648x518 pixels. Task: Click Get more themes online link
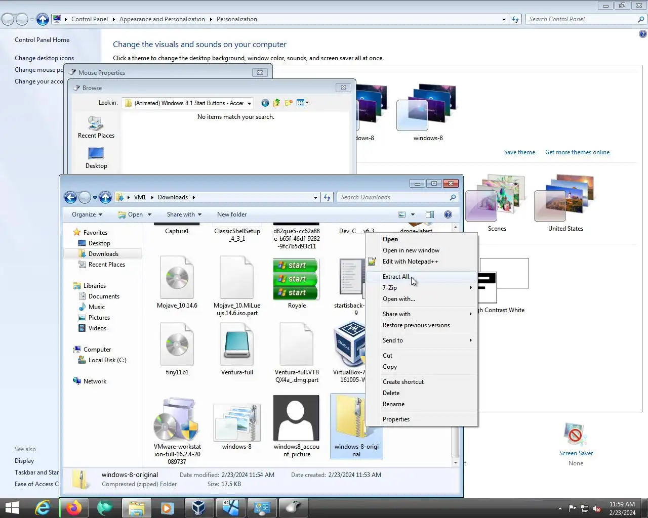[577, 152]
